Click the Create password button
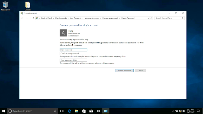This screenshot has width=203, height=114. pyautogui.click(x=125, y=71)
